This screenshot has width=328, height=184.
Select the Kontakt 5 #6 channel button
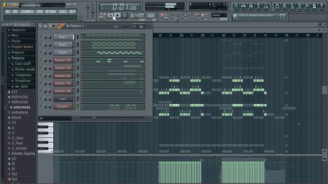(63, 91)
